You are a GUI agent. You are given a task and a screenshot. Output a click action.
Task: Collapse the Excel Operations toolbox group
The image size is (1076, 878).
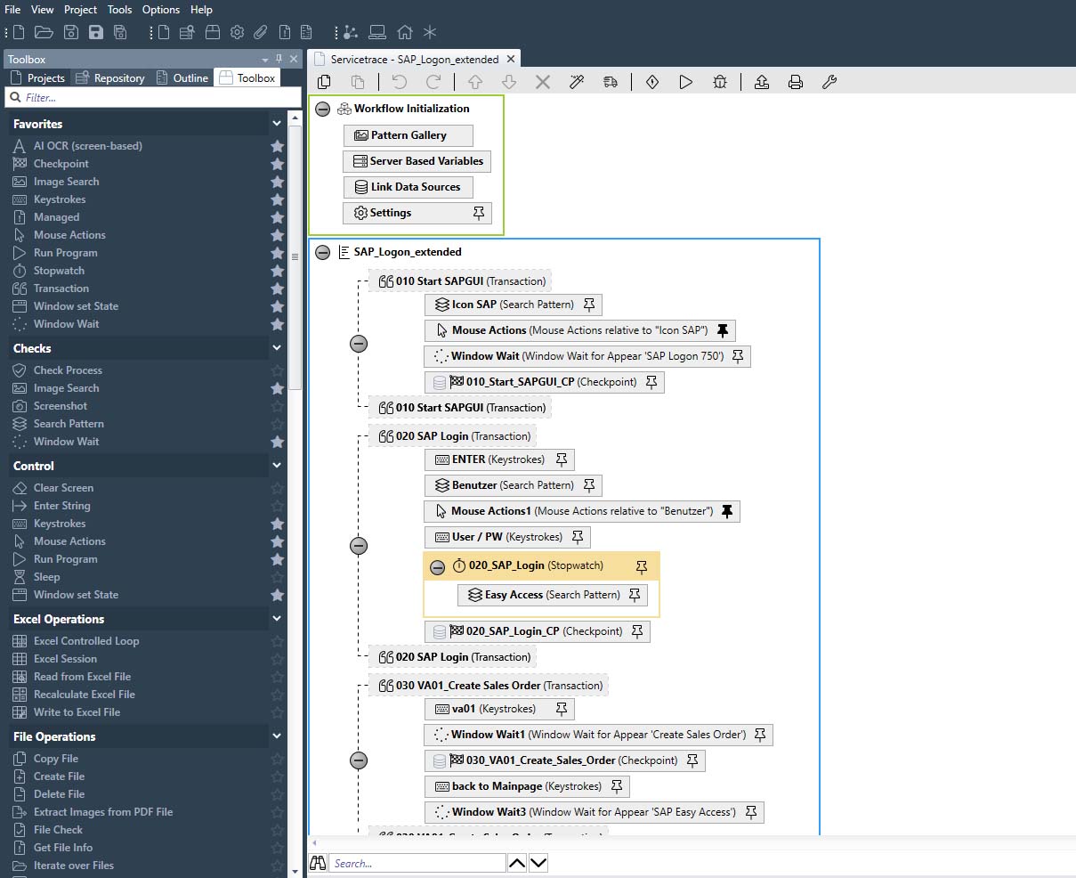[277, 619]
